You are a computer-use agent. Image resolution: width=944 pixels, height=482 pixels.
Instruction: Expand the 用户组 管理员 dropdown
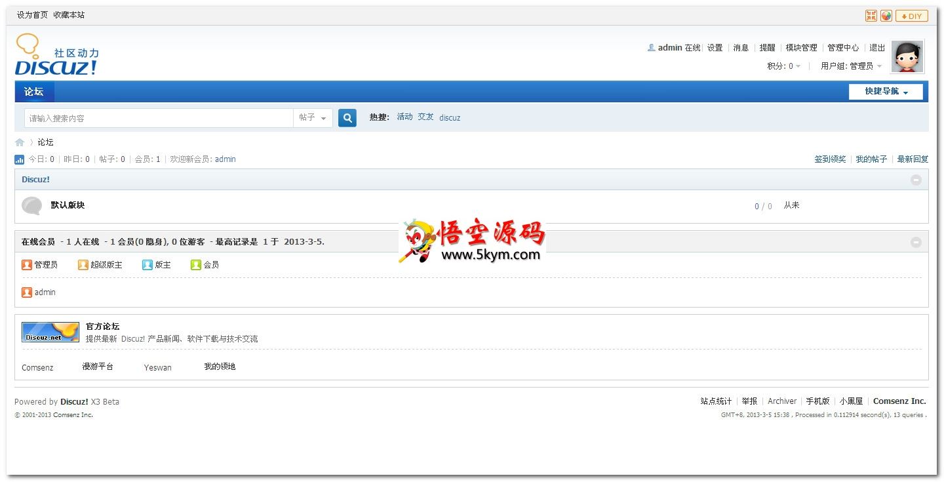pyautogui.click(x=852, y=66)
